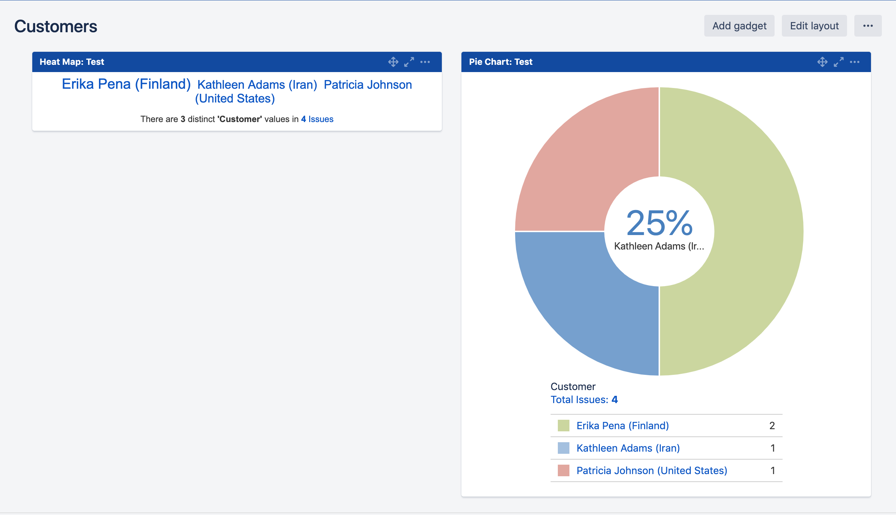The width and height of the screenshot is (896, 515).
Task: Open the 4 Issues link
Action: [x=317, y=119]
